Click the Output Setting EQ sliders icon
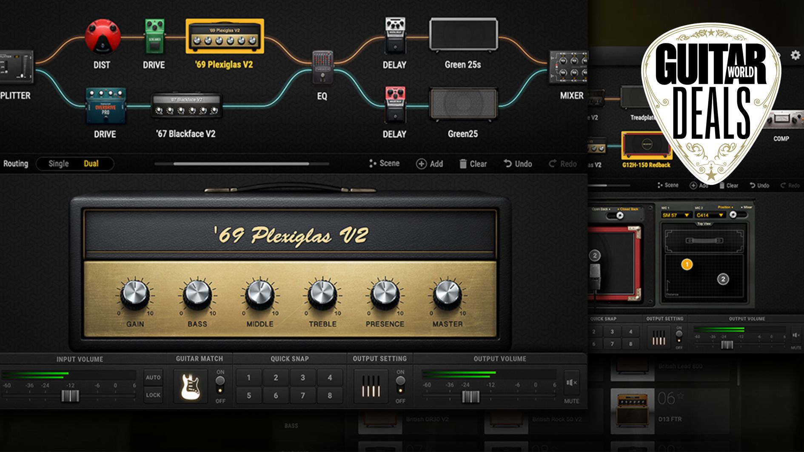The height and width of the screenshot is (452, 804). [371, 386]
